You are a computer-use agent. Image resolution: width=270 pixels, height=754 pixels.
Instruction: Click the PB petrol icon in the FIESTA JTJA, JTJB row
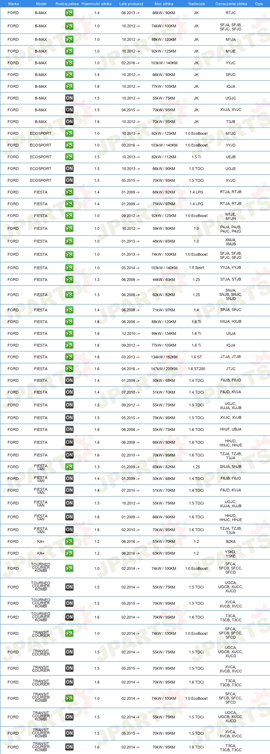(x=69, y=357)
